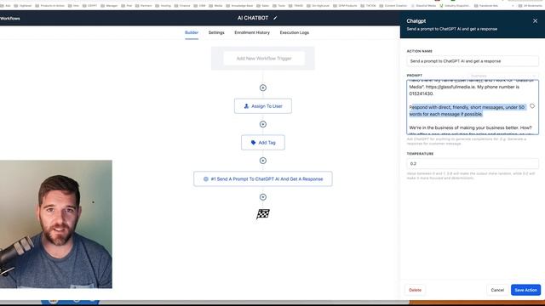Close the Chatgpt action panel
545x306 pixels.
(x=535, y=21)
